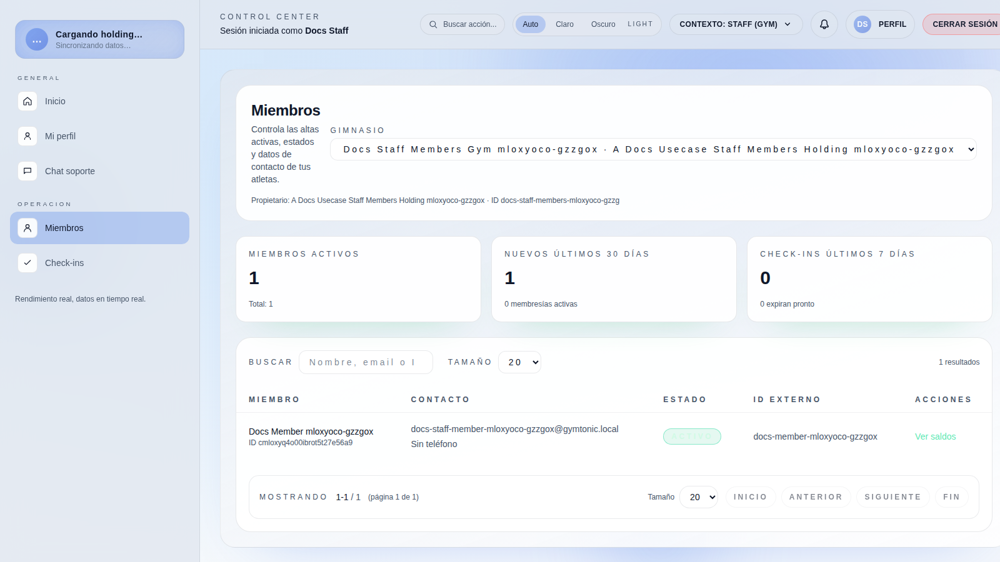The height and width of the screenshot is (562, 1000).
Task: Click the Buscar member input field
Action: [x=366, y=362]
